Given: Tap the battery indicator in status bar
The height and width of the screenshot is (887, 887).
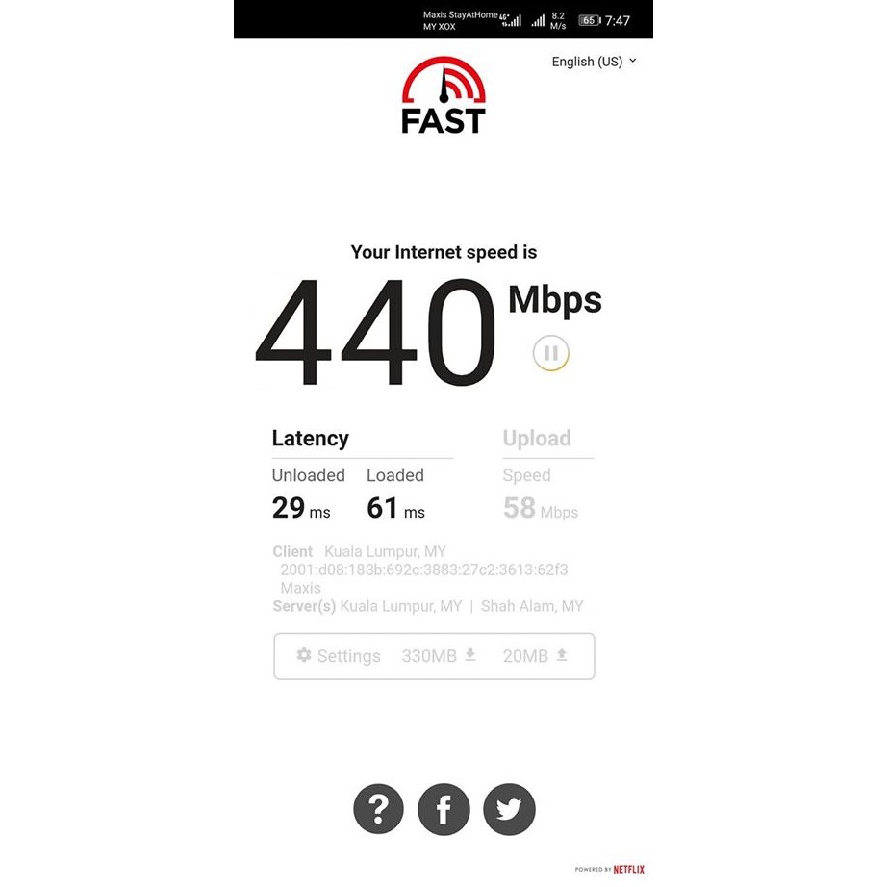Looking at the screenshot, I should 590,20.
